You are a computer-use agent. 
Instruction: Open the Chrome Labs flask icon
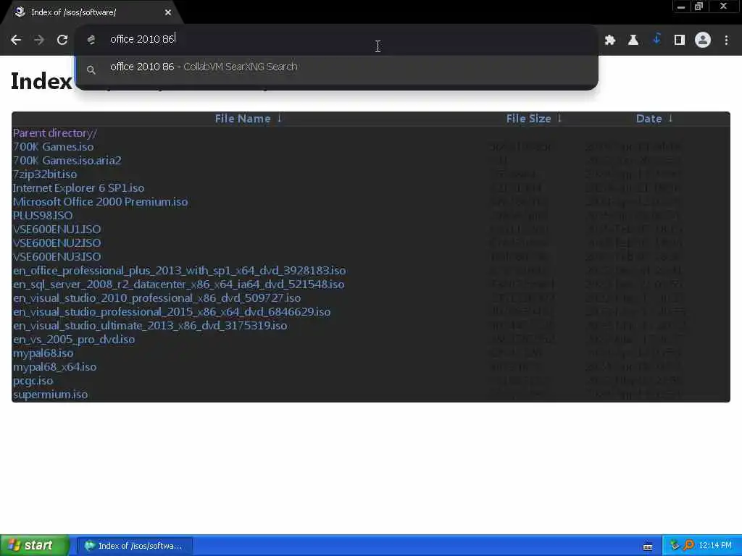click(633, 41)
